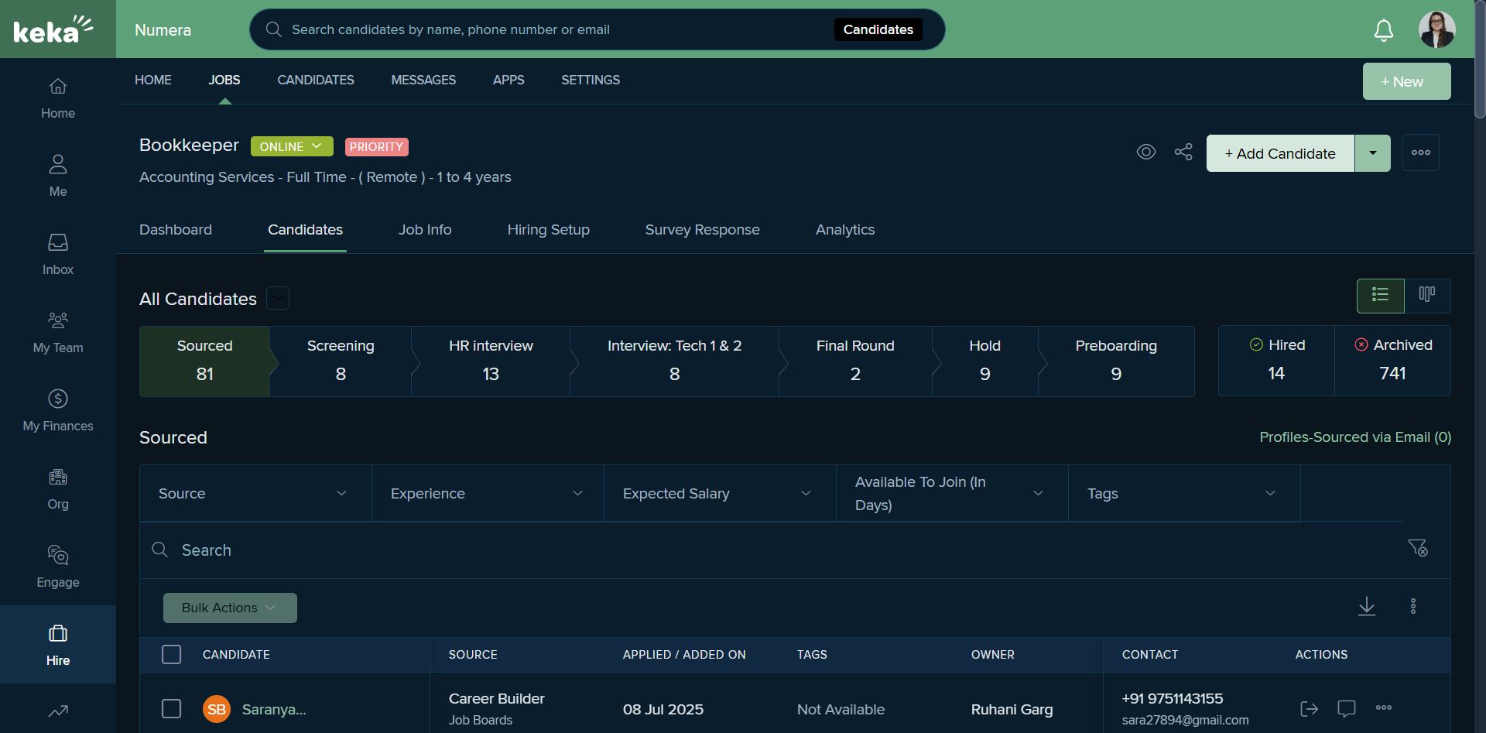Select all candidates header checkbox
This screenshot has height=733, width=1486.
coord(172,654)
